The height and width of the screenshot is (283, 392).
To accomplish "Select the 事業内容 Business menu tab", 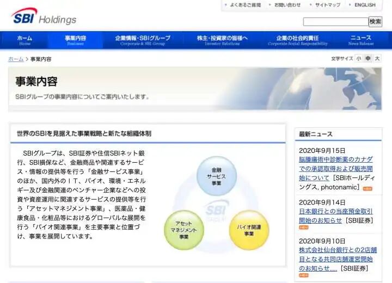I will pyautogui.click(x=75, y=40).
